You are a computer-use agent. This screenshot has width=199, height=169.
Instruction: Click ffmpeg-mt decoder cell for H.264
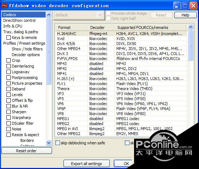[98, 34]
